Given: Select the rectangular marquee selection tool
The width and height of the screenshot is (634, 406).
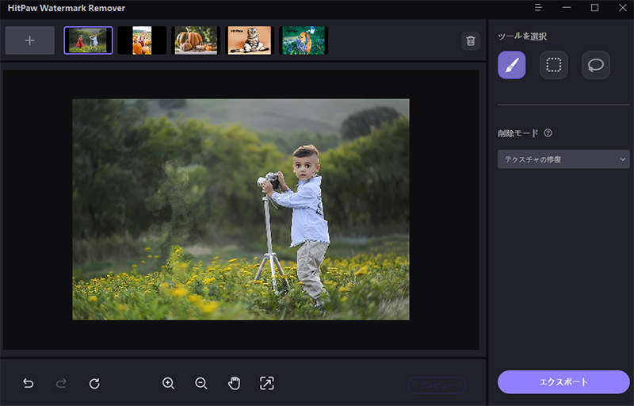Looking at the screenshot, I should point(553,65).
